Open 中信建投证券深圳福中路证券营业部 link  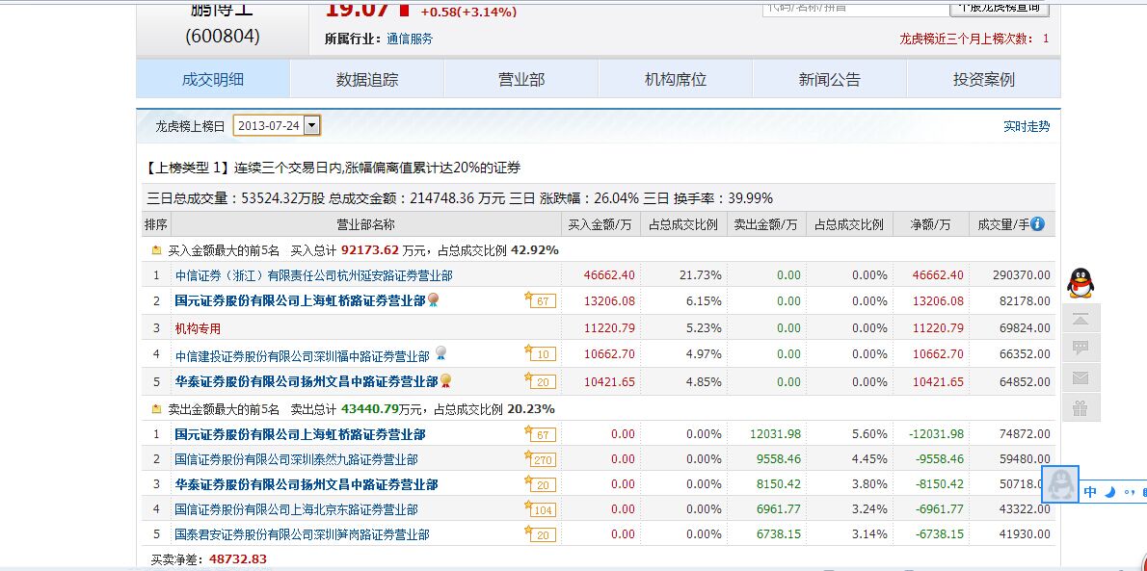click(302, 356)
